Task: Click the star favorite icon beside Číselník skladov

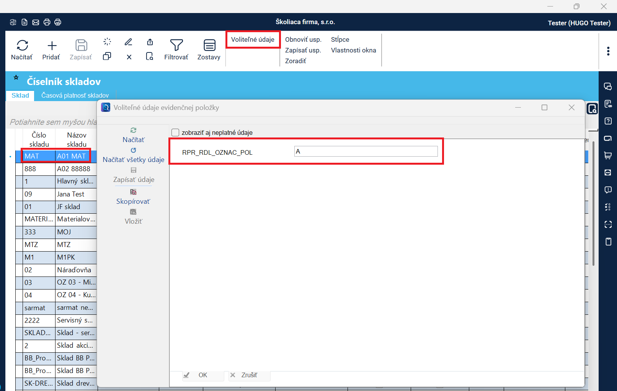Action: click(x=16, y=78)
